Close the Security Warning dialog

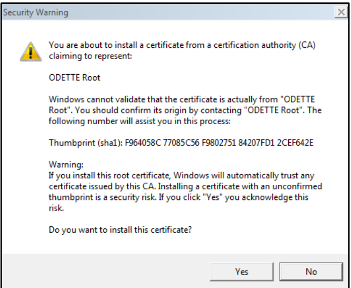tap(341, 12)
